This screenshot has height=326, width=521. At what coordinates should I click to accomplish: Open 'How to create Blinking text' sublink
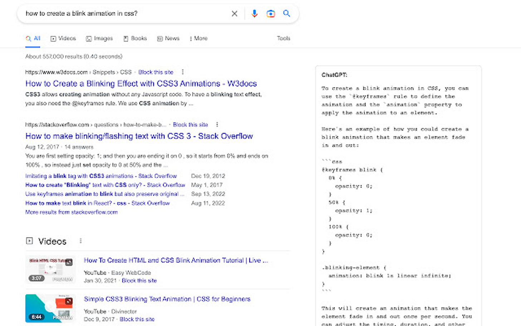[105, 185]
